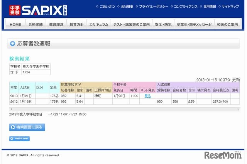This screenshot has width=247, height=164.
Task: Click the exam date 1月16日
Action: click(x=26, y=101)
